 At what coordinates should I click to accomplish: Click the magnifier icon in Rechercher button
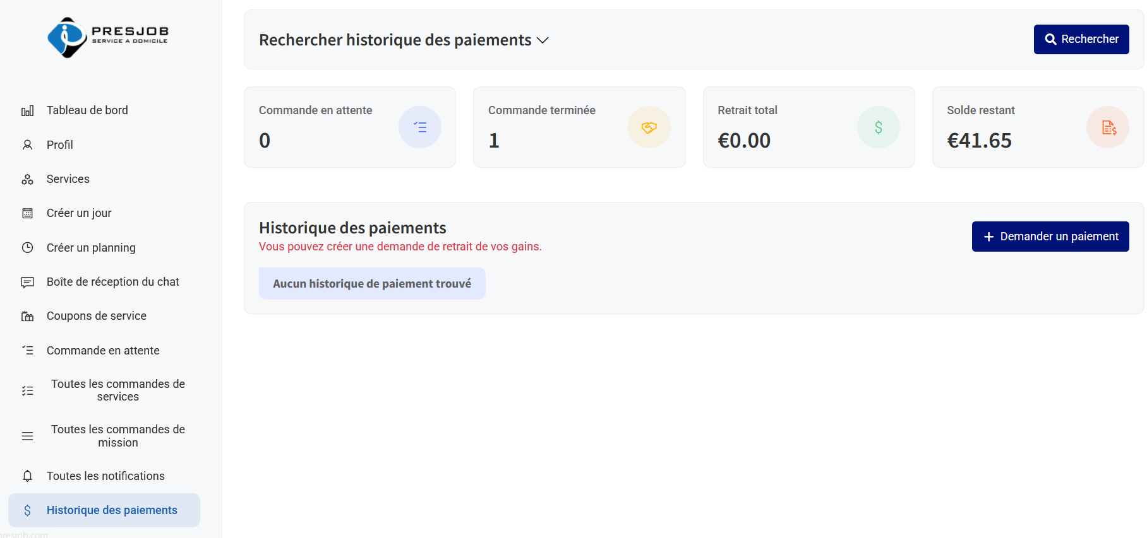(1051, 39)
